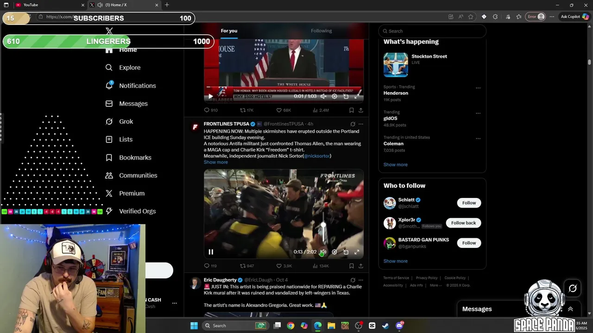Open the footer 'More ···' menu

tap(436, 285)
